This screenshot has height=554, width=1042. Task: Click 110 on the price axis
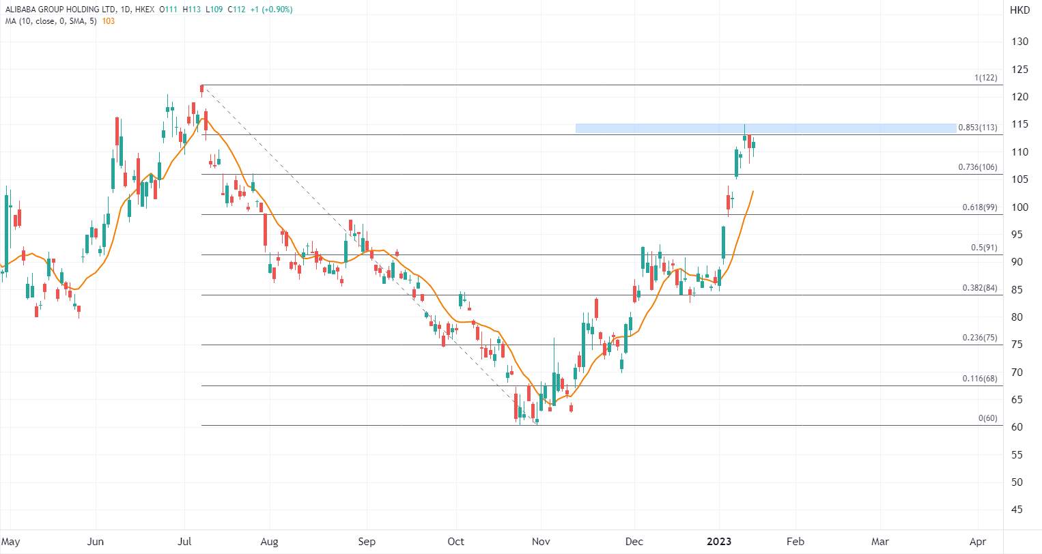[x=1019, y=152]
